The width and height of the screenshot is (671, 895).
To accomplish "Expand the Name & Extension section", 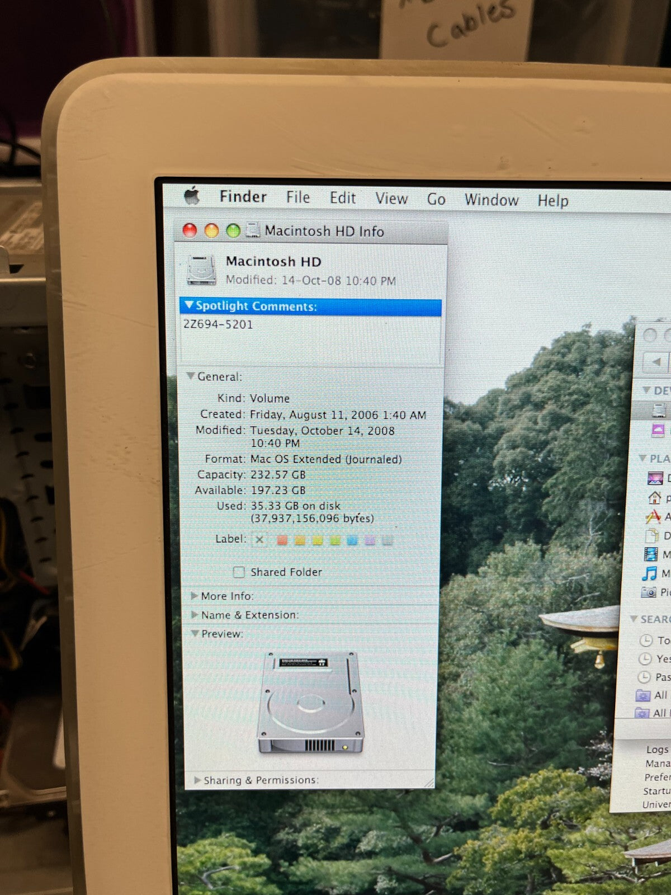I will (x=194, y=615).
